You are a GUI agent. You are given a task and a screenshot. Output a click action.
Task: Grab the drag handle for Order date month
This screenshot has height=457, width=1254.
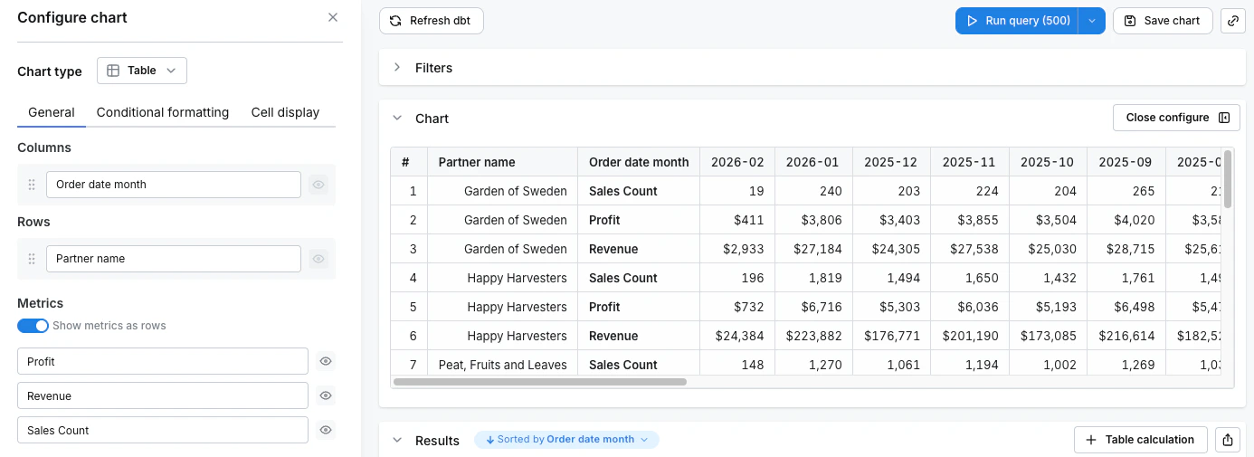(x=32, y=185)
